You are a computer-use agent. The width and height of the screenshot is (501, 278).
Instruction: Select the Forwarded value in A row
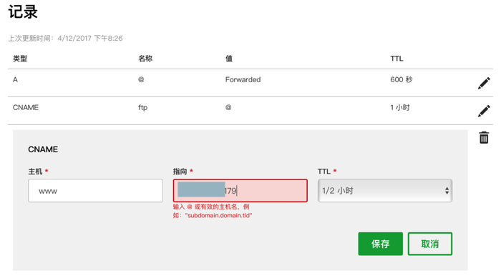pyautogui.click(x=243, y=79)
